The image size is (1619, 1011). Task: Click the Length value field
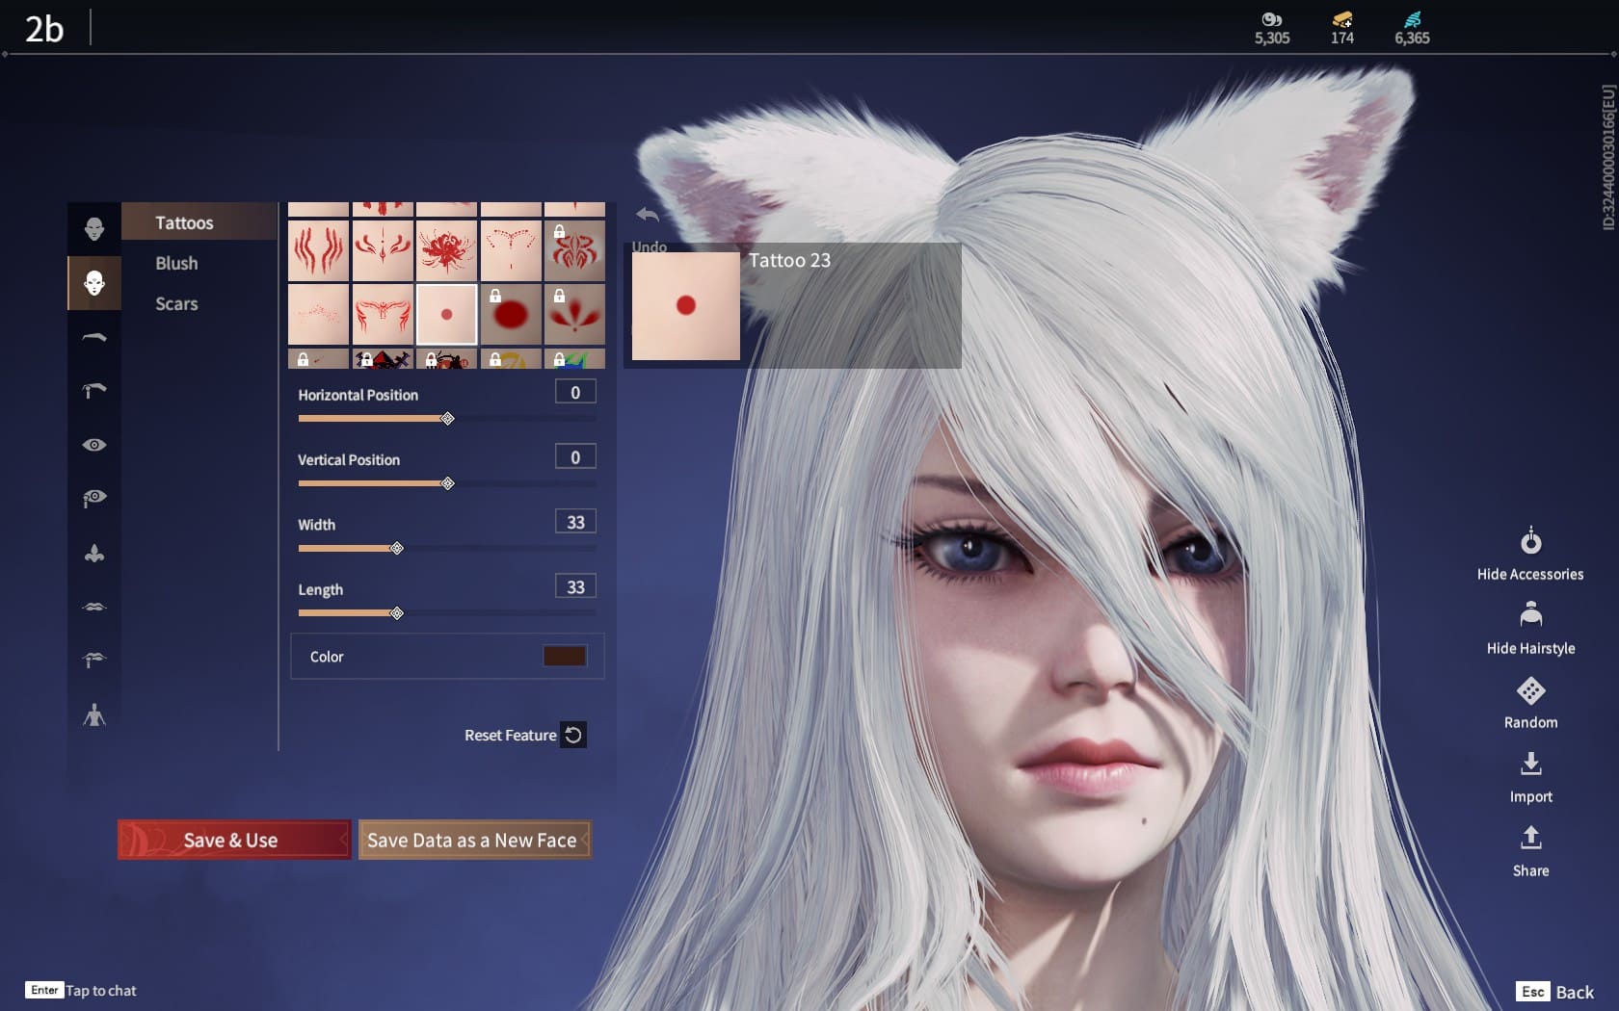click(x=575, y=586)
